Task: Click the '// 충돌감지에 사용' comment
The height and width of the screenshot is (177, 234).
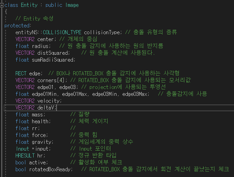Action: pyautogui.click(x=183, y=94)
